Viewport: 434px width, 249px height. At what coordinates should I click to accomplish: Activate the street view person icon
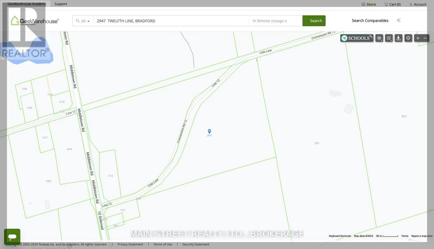pos(398,38)
